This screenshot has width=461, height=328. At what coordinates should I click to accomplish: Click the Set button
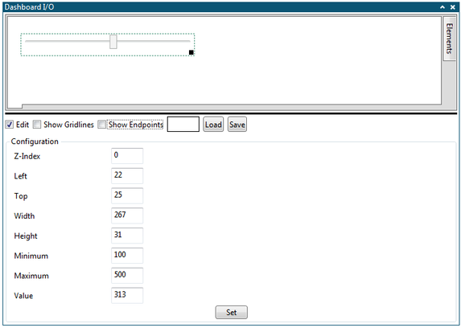tap(232, 313)
